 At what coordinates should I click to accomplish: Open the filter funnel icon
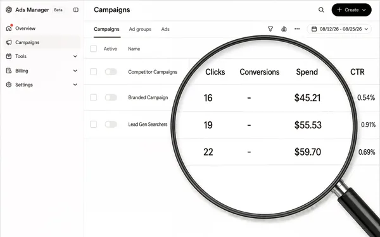pyautogui.click(x=270, y=29)
